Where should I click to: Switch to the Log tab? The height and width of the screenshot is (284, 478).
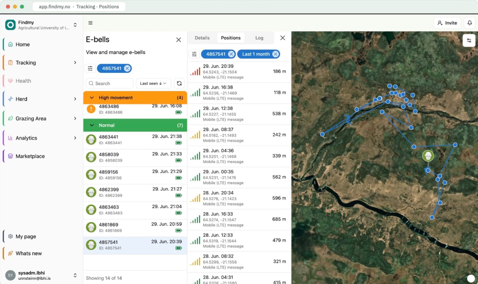tap(259, 38)
